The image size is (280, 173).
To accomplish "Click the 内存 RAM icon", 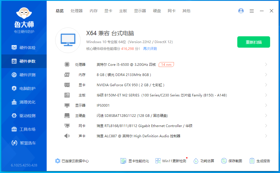I will coord(67,75).
